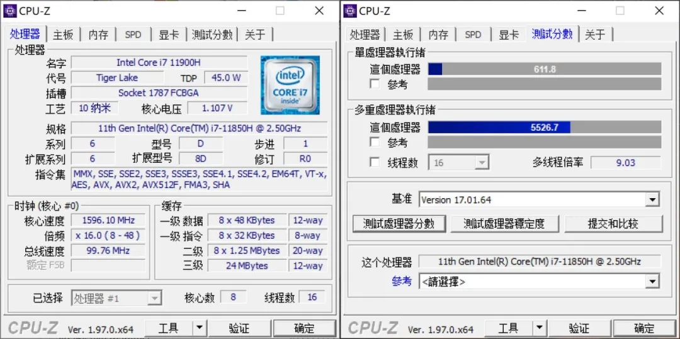Open 关于 tab in left window
Viewport: 680px width, 339px height.
click(x=256, y=35)
